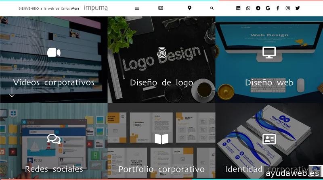This screenshot has height=180, width=323.
Task: Open the hamburger menu in the header
Action: point(137,8)
